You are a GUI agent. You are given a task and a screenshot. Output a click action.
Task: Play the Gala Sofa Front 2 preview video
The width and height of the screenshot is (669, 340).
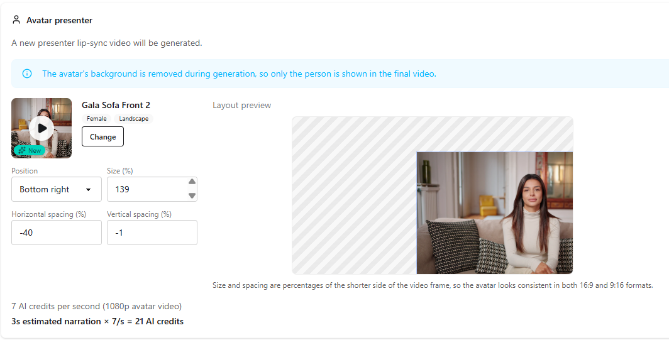click(41, 128)
